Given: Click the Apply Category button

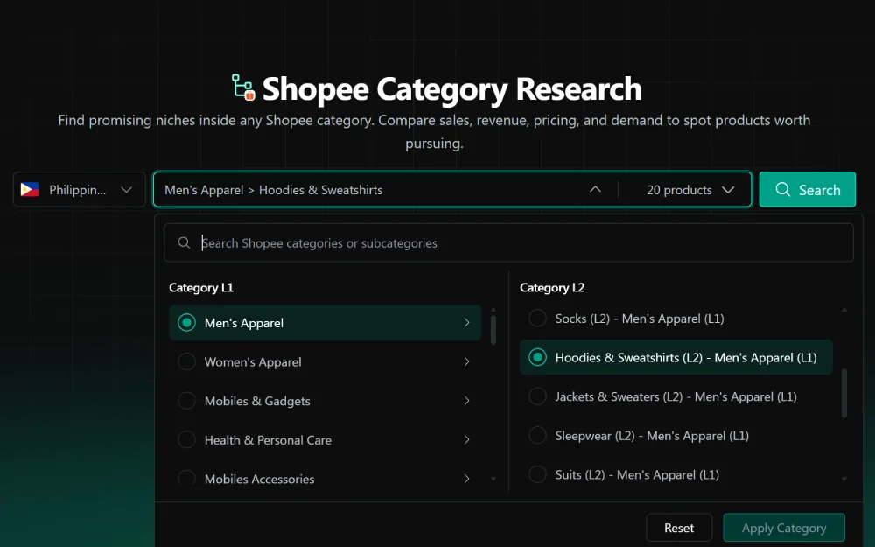Looking at the screenshot, I should tap(783, 528).
